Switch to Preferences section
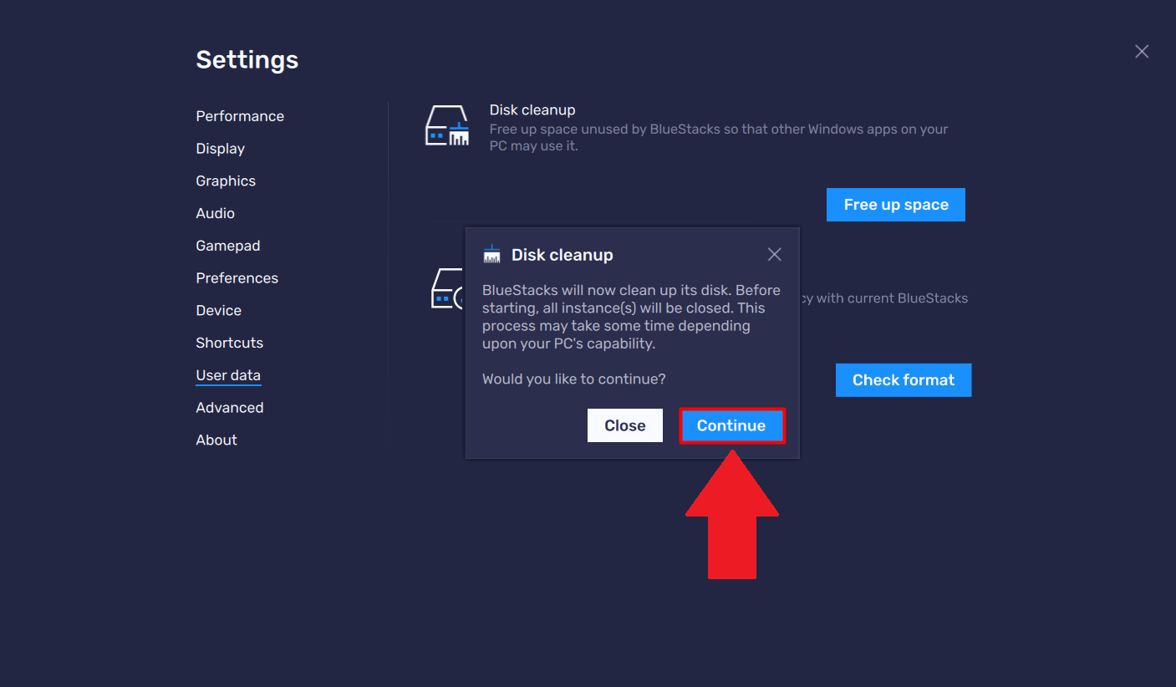Image resolution: width=1176 pixels, height=687 pixels. coord(237,278)
